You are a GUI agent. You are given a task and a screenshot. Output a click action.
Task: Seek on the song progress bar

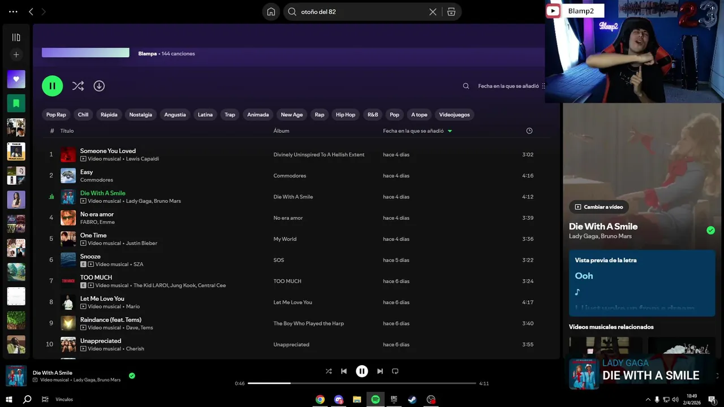[362, 383]
